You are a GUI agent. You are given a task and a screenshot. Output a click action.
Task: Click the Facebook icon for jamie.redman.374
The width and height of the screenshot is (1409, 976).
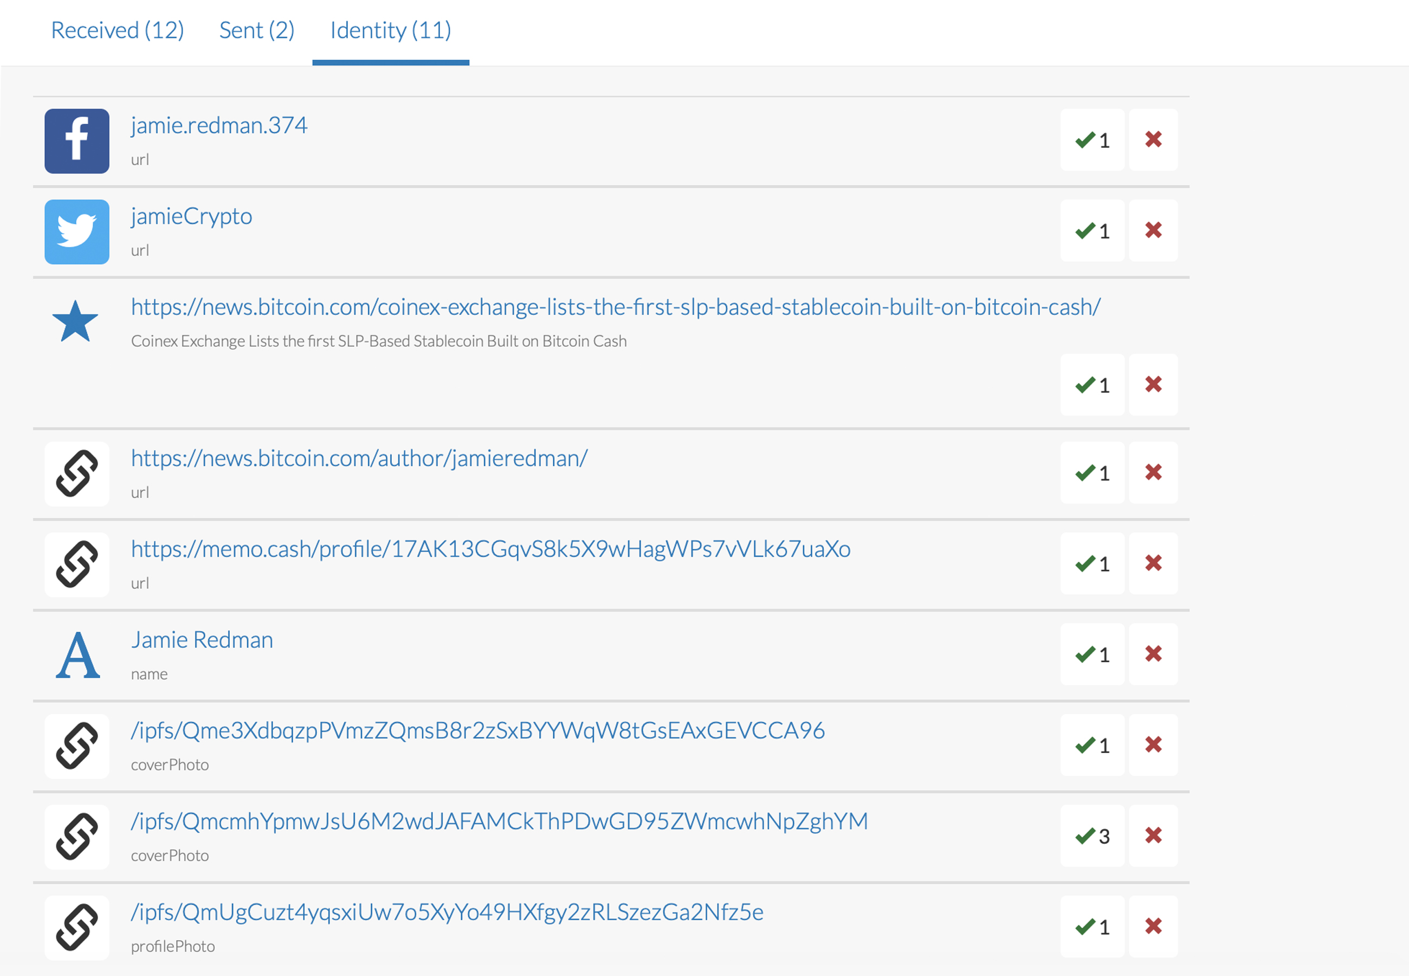pyautogui.click(x=77, y=142)
